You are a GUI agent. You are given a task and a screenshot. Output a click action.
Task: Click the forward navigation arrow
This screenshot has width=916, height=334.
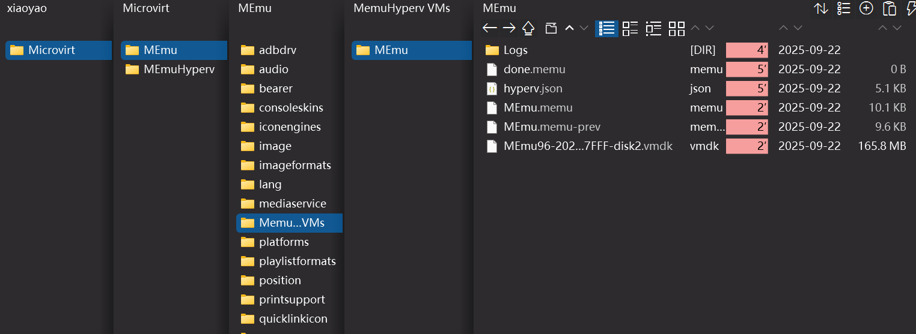[509, 28]
